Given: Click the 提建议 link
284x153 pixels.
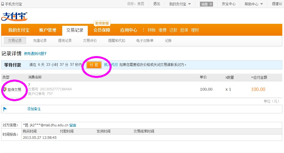Looking at the screenshot, I should (x=277, y=4).
